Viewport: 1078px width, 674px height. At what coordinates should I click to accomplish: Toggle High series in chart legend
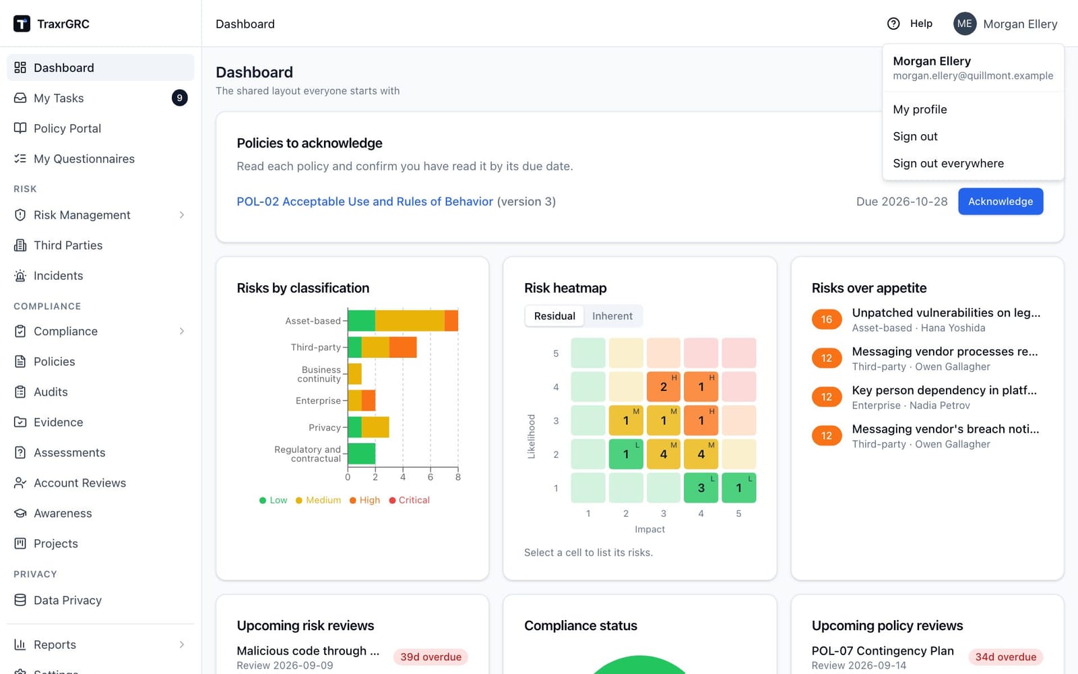(364, 500)
